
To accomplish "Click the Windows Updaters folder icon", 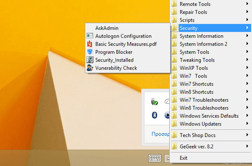I will pos(174,124).
